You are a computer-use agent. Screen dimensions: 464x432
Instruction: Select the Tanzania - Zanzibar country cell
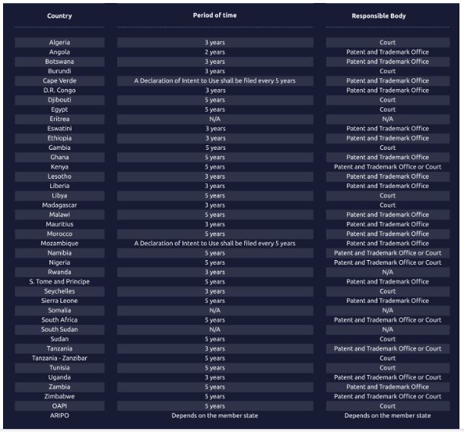point(59,358)
